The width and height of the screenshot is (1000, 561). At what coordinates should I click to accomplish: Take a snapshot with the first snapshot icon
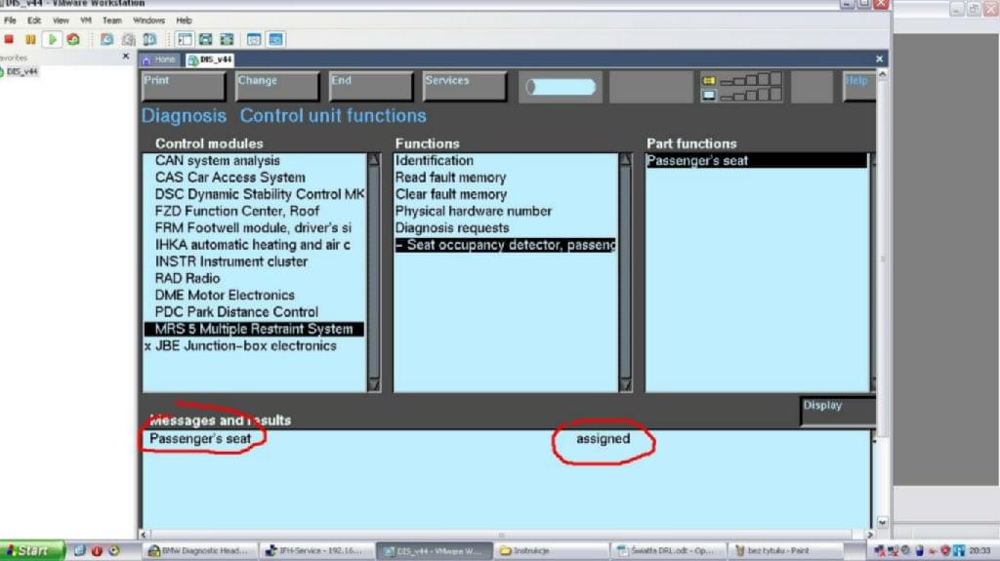point(107,40)
